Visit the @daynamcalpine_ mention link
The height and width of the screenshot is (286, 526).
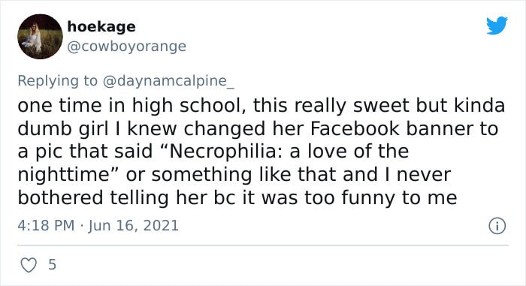[168, 81]
